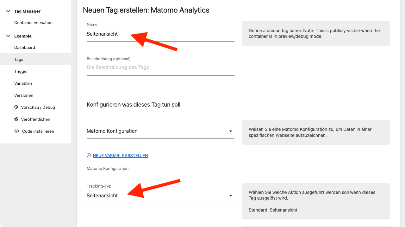Open the Veröffentlichen menu entry
Screen dimensions: 405x227
tap(35, 119)
